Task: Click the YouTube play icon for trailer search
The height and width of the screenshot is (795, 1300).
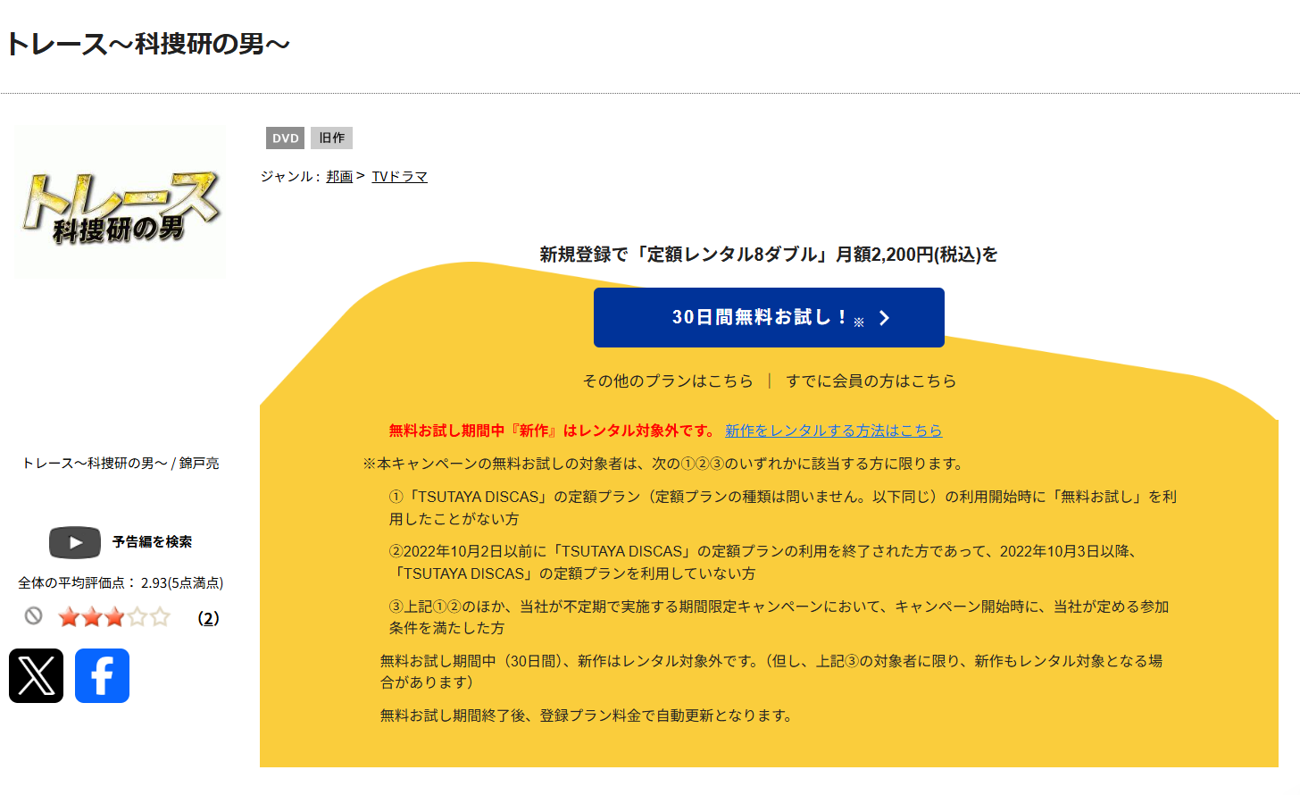Action: click(75, 542)
